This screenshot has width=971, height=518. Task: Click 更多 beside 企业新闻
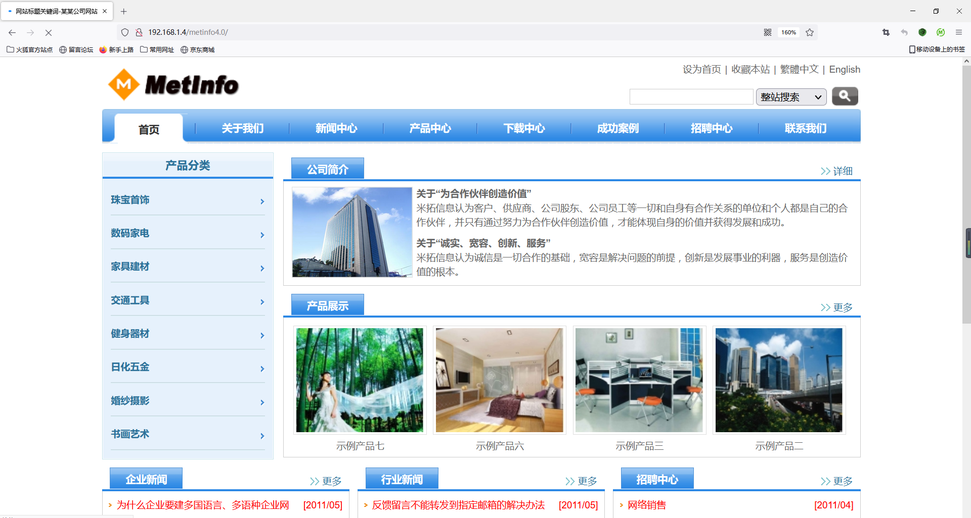331,481
